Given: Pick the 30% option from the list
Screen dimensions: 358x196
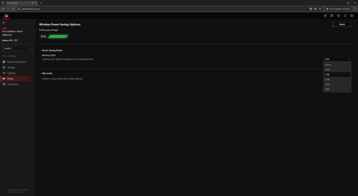Looking at the screenshot, I should [337, 79].
